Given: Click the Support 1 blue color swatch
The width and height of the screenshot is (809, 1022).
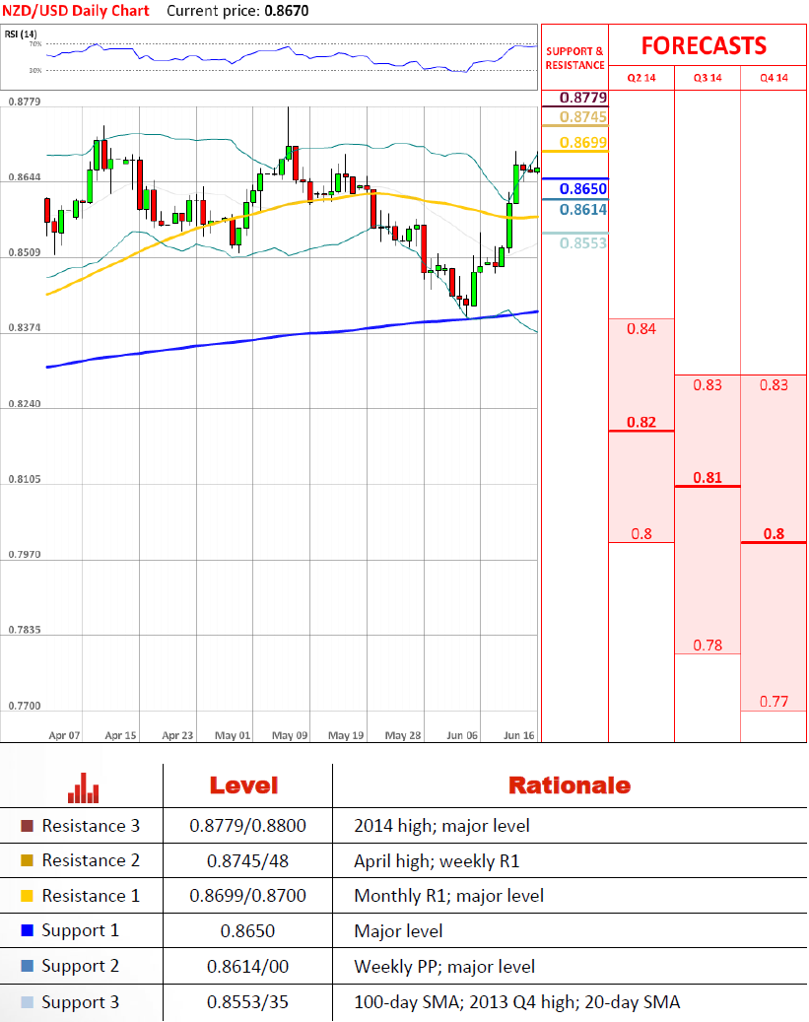Looking at the screenshot, I should pyautogui.click(x=27, y=930).
